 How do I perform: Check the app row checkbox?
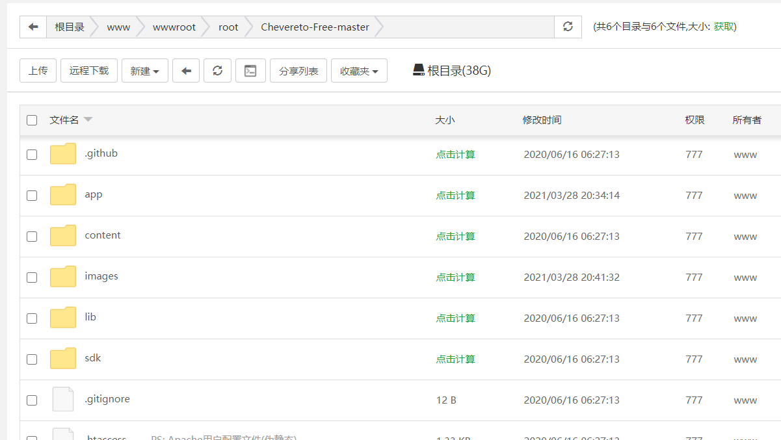32,196
